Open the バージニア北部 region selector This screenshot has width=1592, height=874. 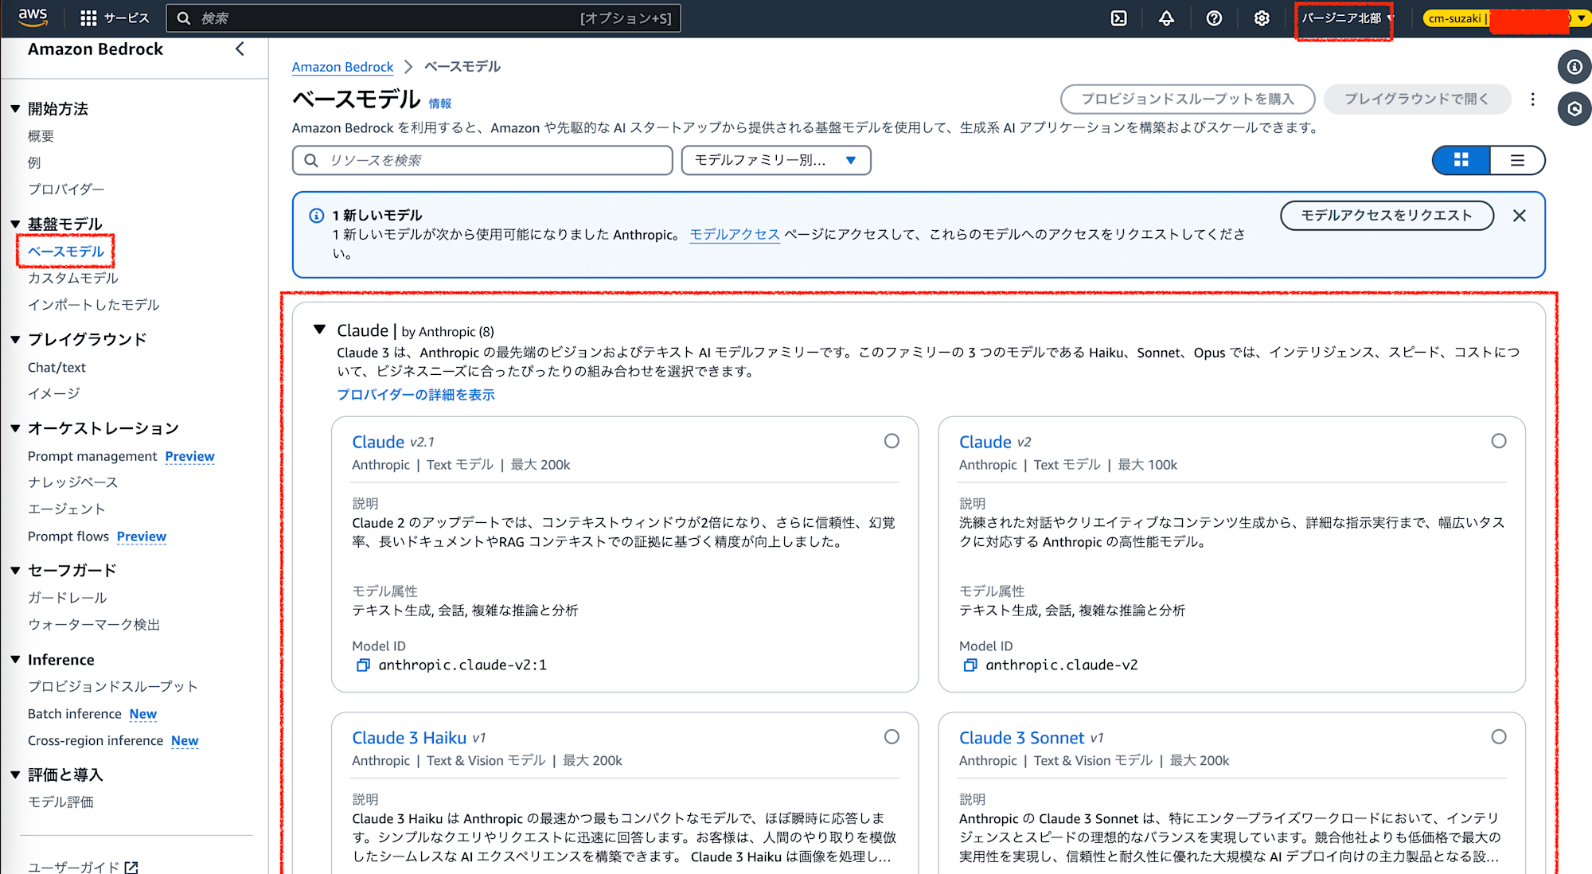point(1346,18)
